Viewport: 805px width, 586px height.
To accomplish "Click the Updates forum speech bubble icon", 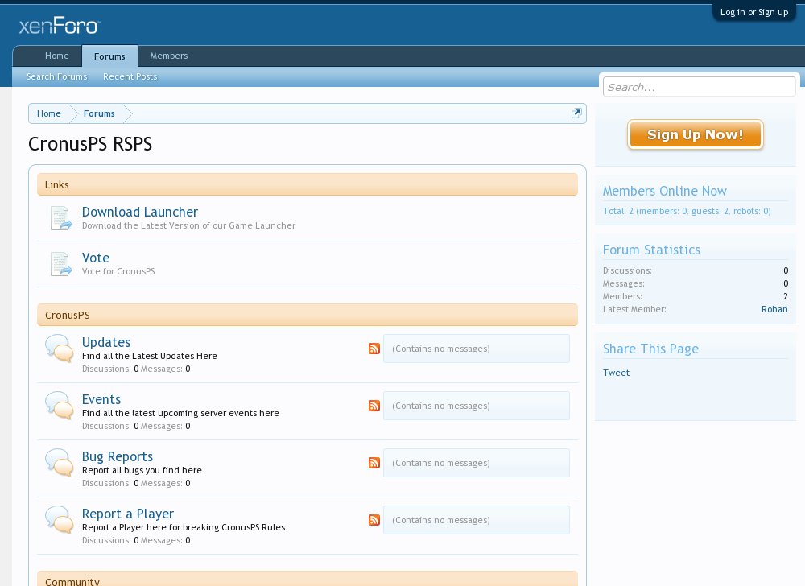I will [x=60, y=349].
